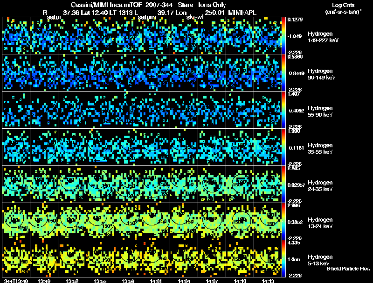Viewport: 373px width, 283px height.
Task: Click the Hydrogen 5-13 keV row label
Action: tap(320, 260)
